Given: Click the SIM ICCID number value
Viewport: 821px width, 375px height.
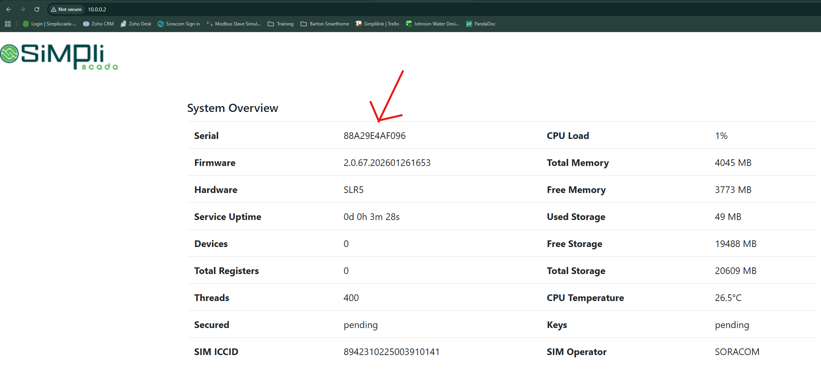Looking at the screenshot, I should pos(391,352).
